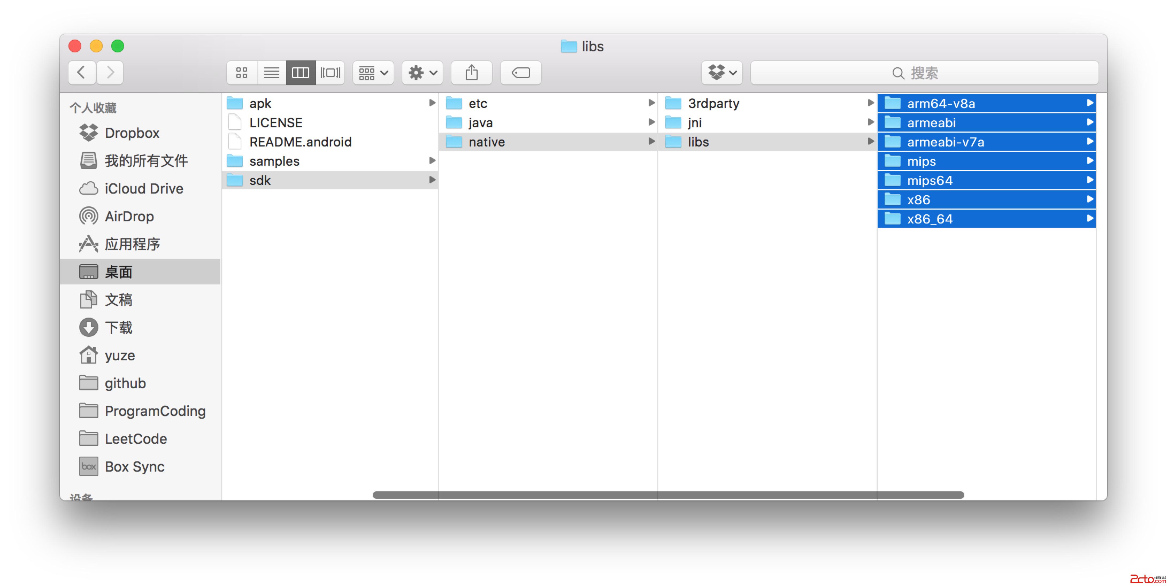Open the 下载 Downloads sidebar item

118,327
